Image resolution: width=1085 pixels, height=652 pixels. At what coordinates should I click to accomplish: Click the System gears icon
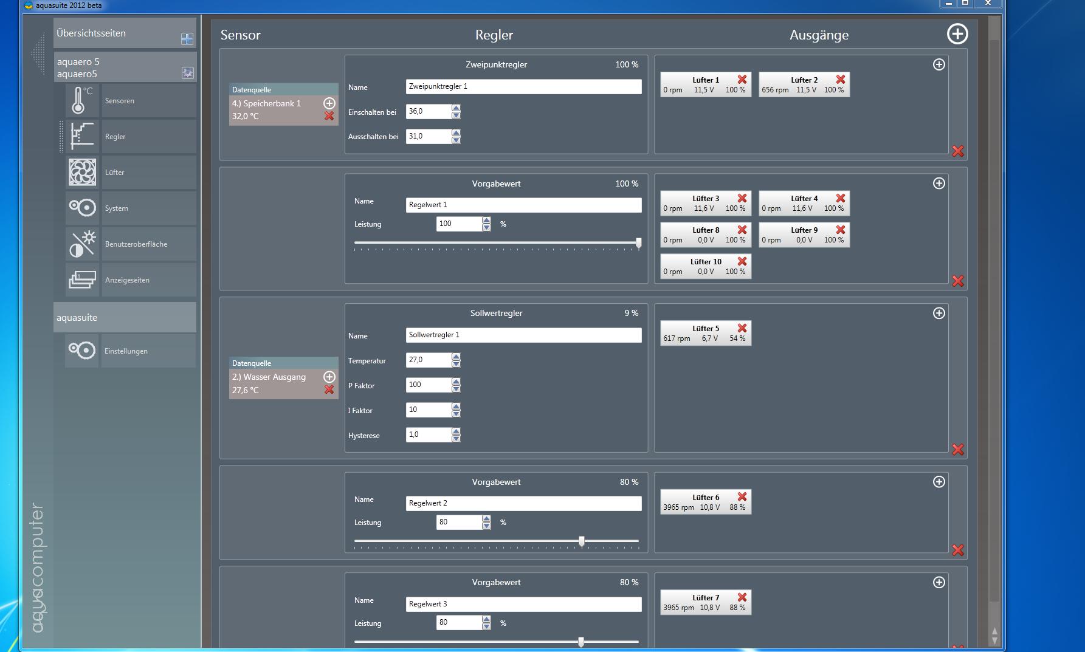tap(81, 208)
